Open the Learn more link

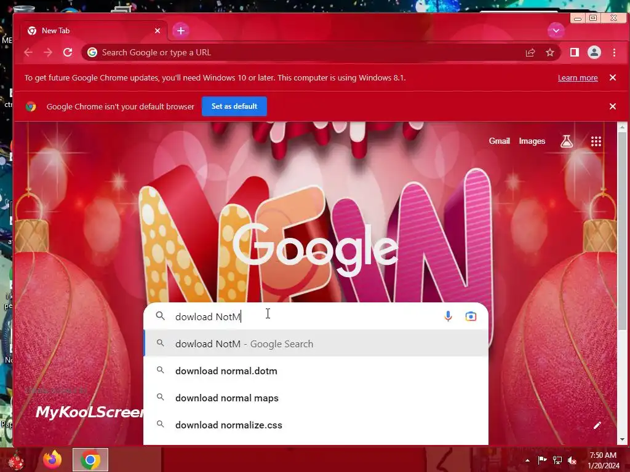point(578,78)
